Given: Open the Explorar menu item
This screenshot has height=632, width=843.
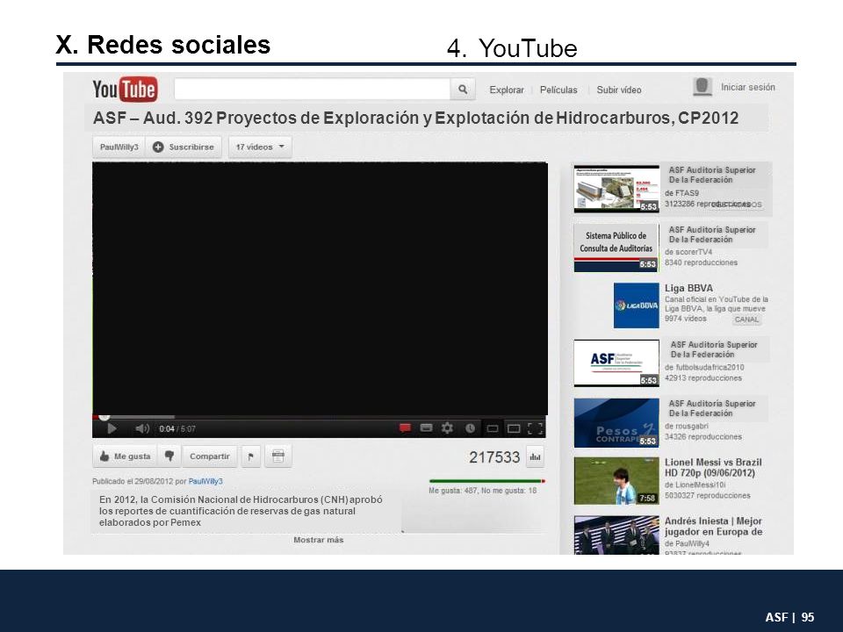Looking at the screenshot, I should click(x=507, y=90).
